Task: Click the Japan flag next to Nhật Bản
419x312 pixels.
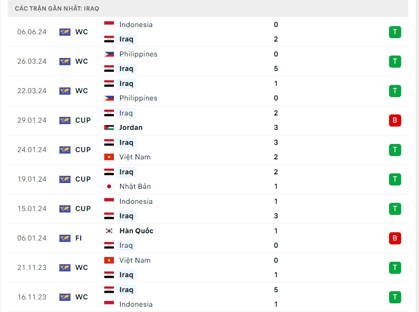Action: [109, 186]
